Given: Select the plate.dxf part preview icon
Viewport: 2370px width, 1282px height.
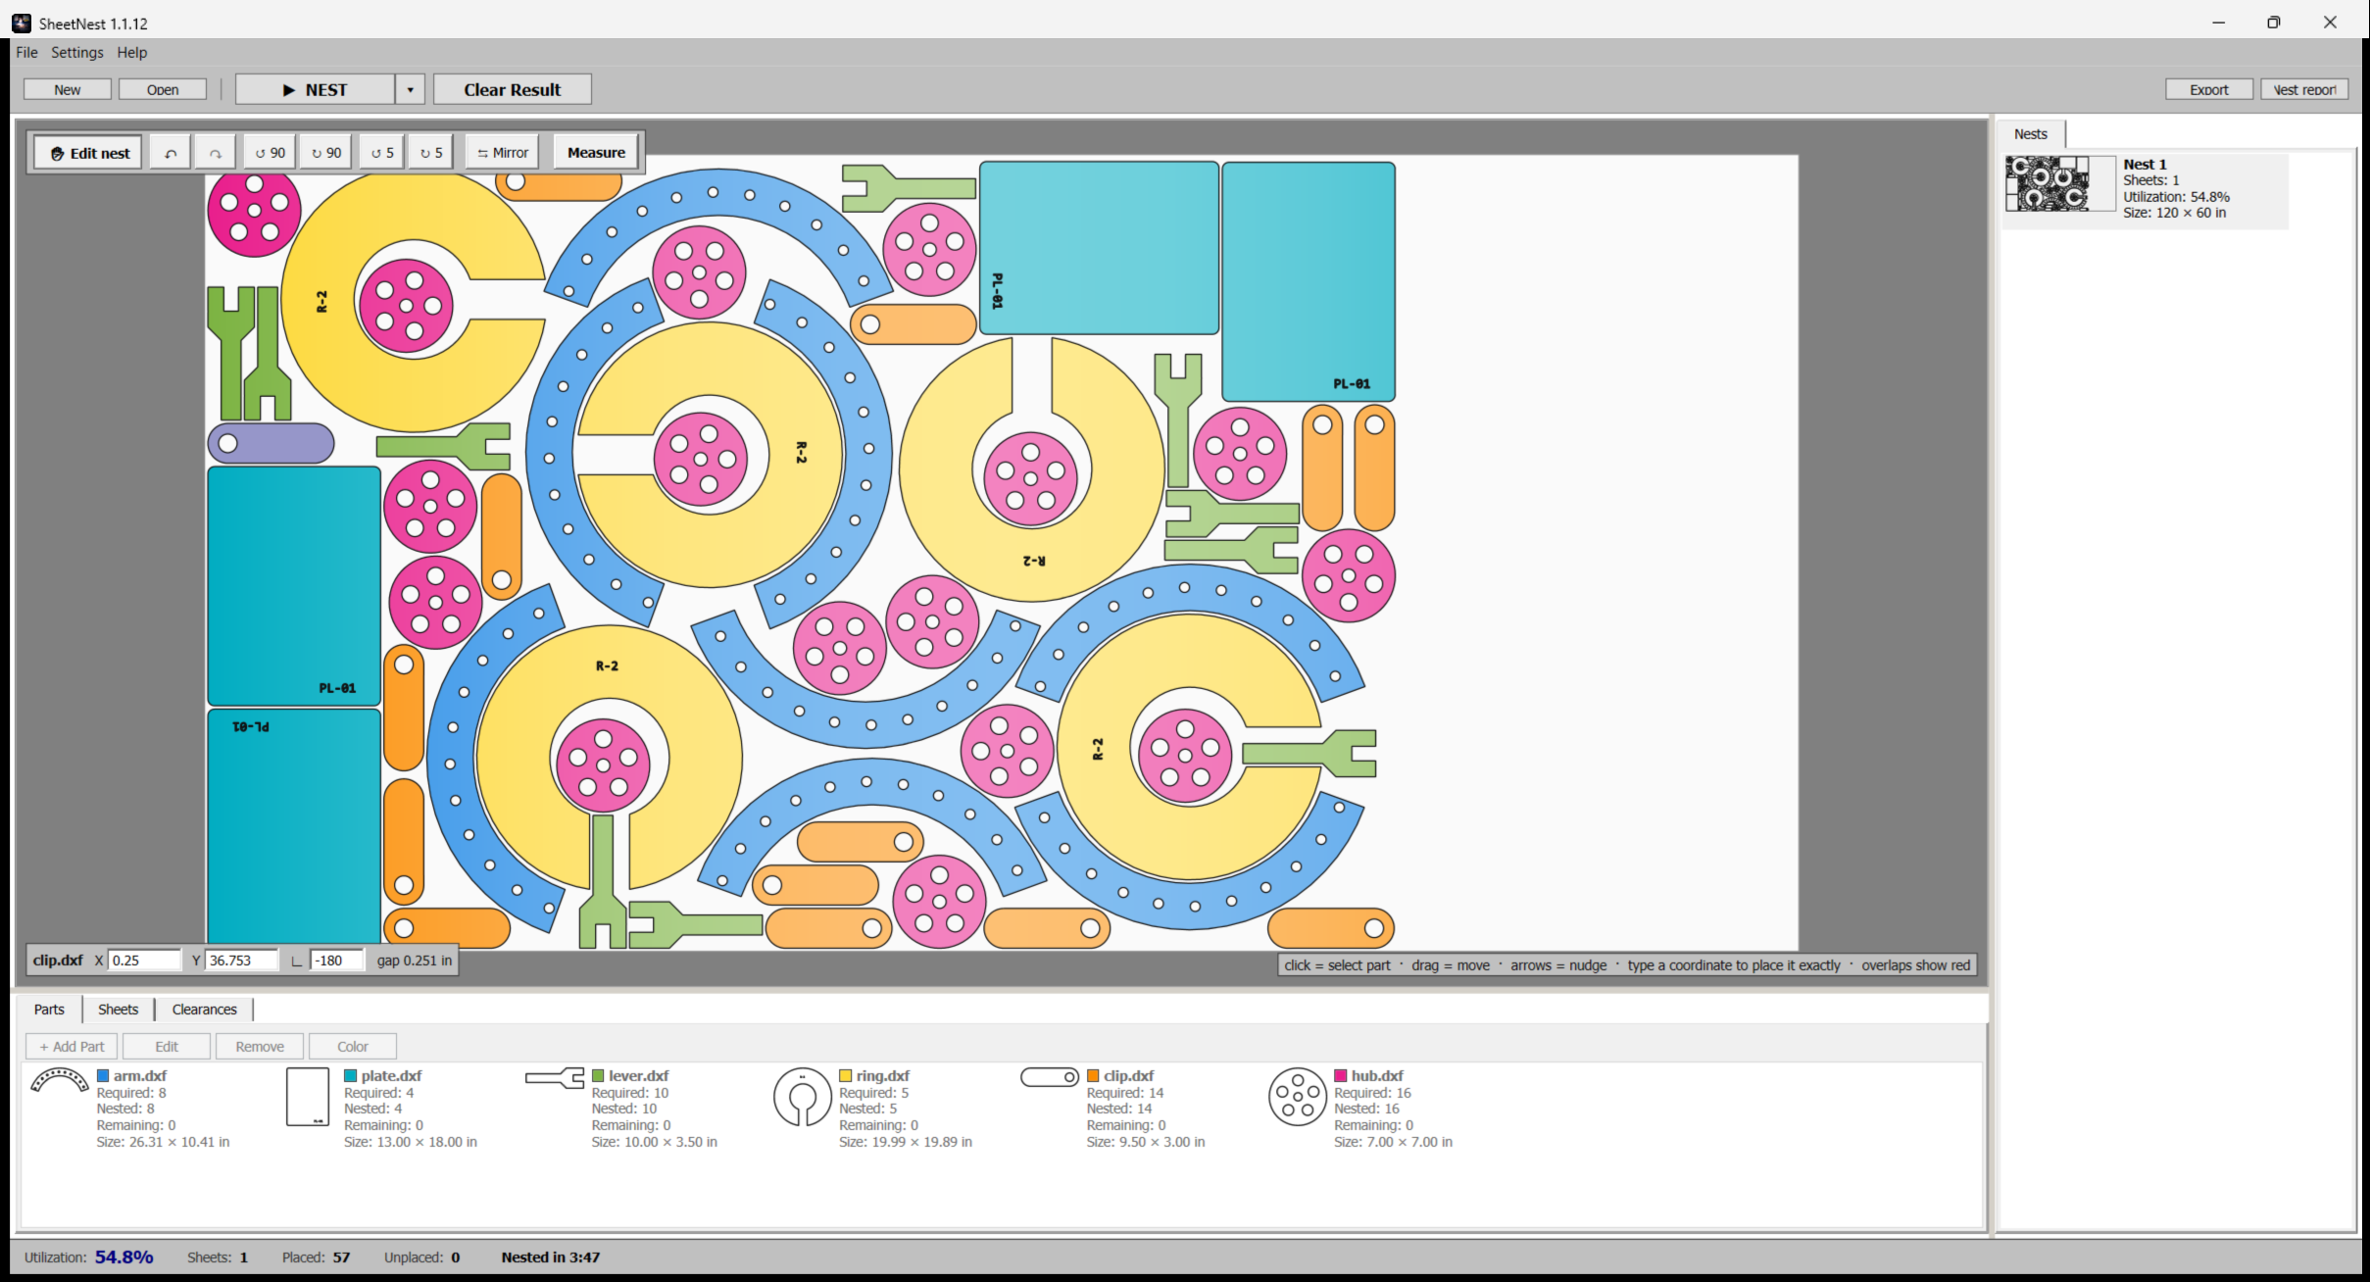Looking at the screenshot, I should tap(308, 1098).
